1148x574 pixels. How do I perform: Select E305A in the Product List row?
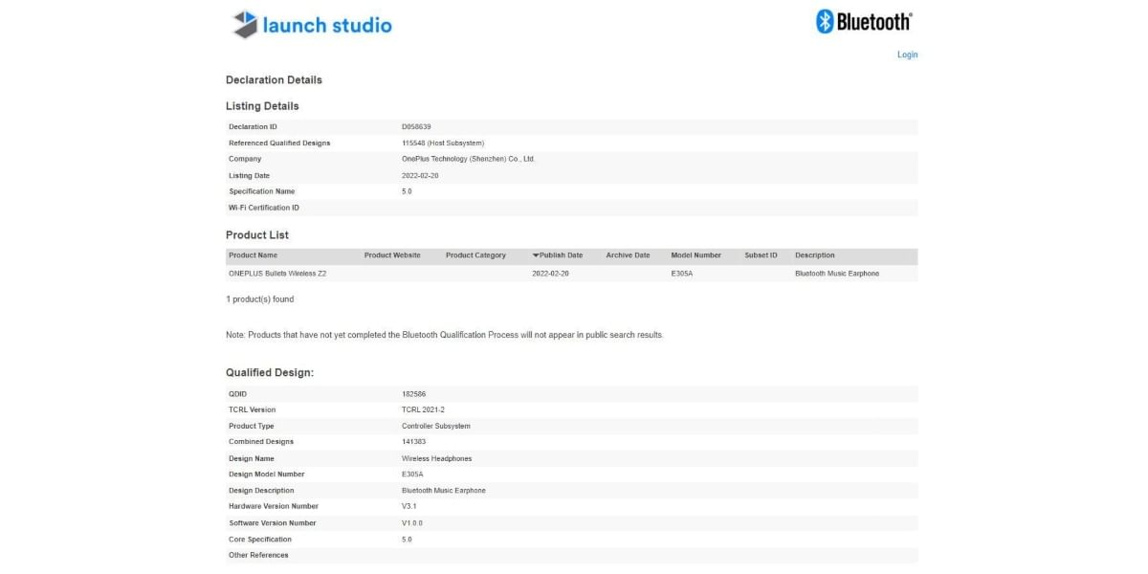[x=681, y=274]
